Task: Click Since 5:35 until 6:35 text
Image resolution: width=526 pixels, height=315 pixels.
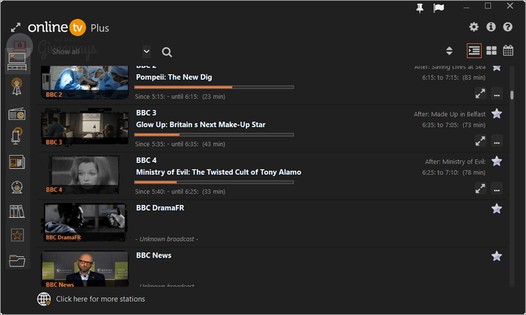Action: pos(180,144)
